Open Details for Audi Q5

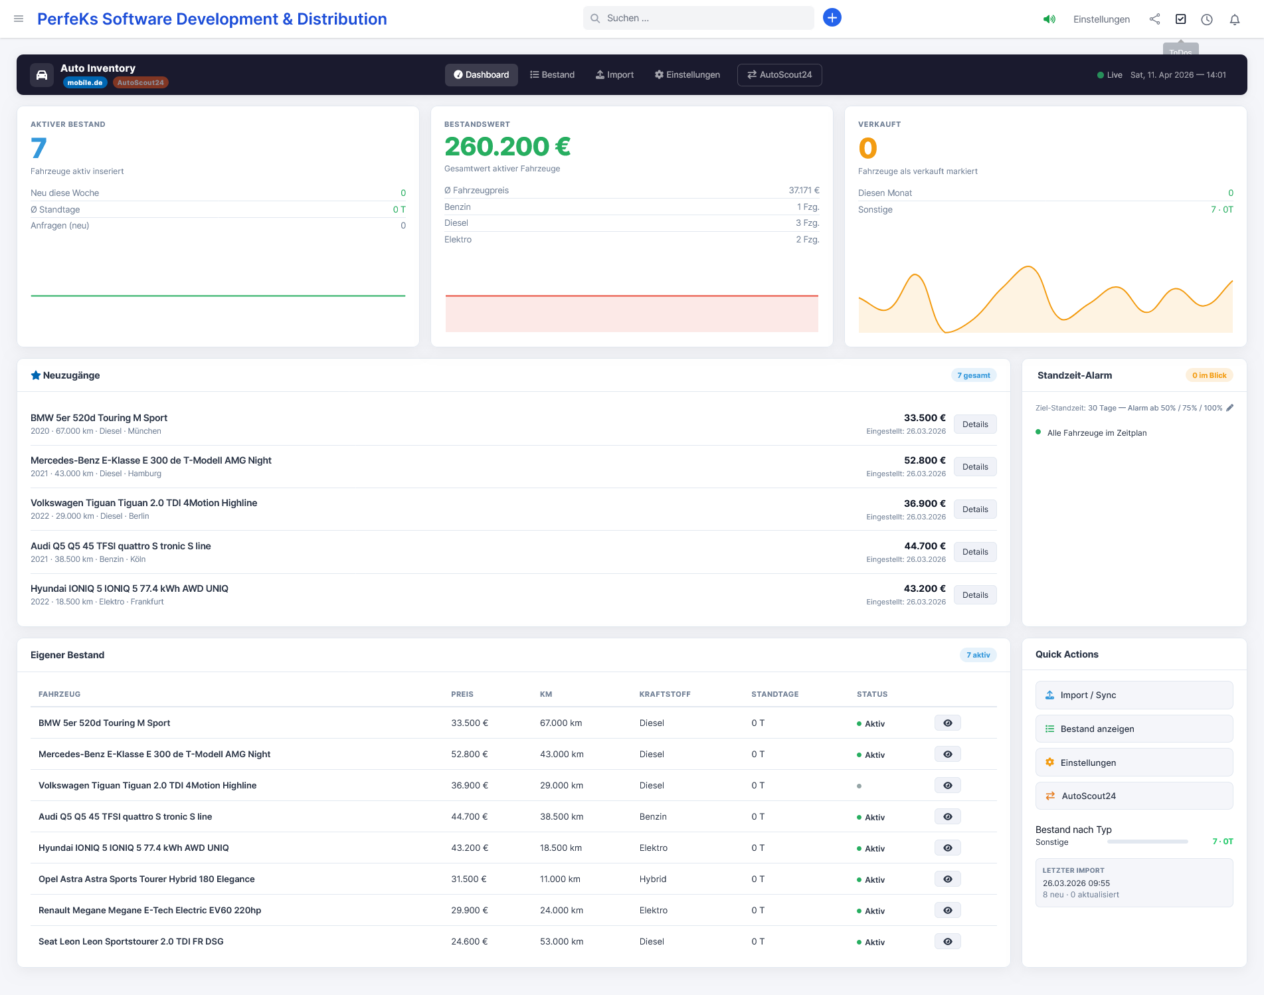click(x=974, y=552)
